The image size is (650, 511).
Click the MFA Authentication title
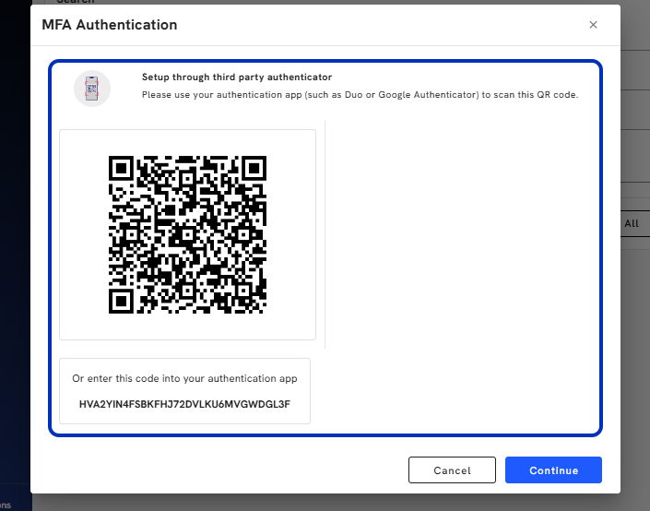tap(110, 25)
